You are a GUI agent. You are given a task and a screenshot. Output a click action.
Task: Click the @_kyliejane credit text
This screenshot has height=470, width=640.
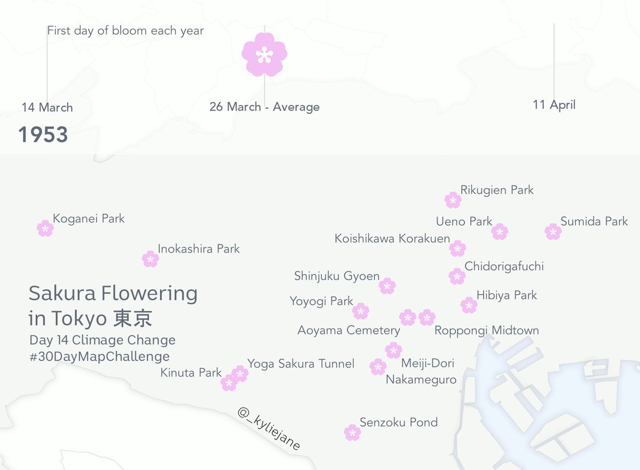tap(269, 430)
